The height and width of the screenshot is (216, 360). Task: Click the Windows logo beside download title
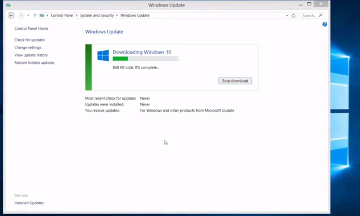(103, 56)
